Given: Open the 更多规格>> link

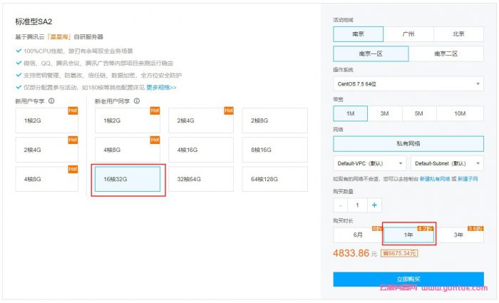Looking at the screenshot, I should point(161,87).
